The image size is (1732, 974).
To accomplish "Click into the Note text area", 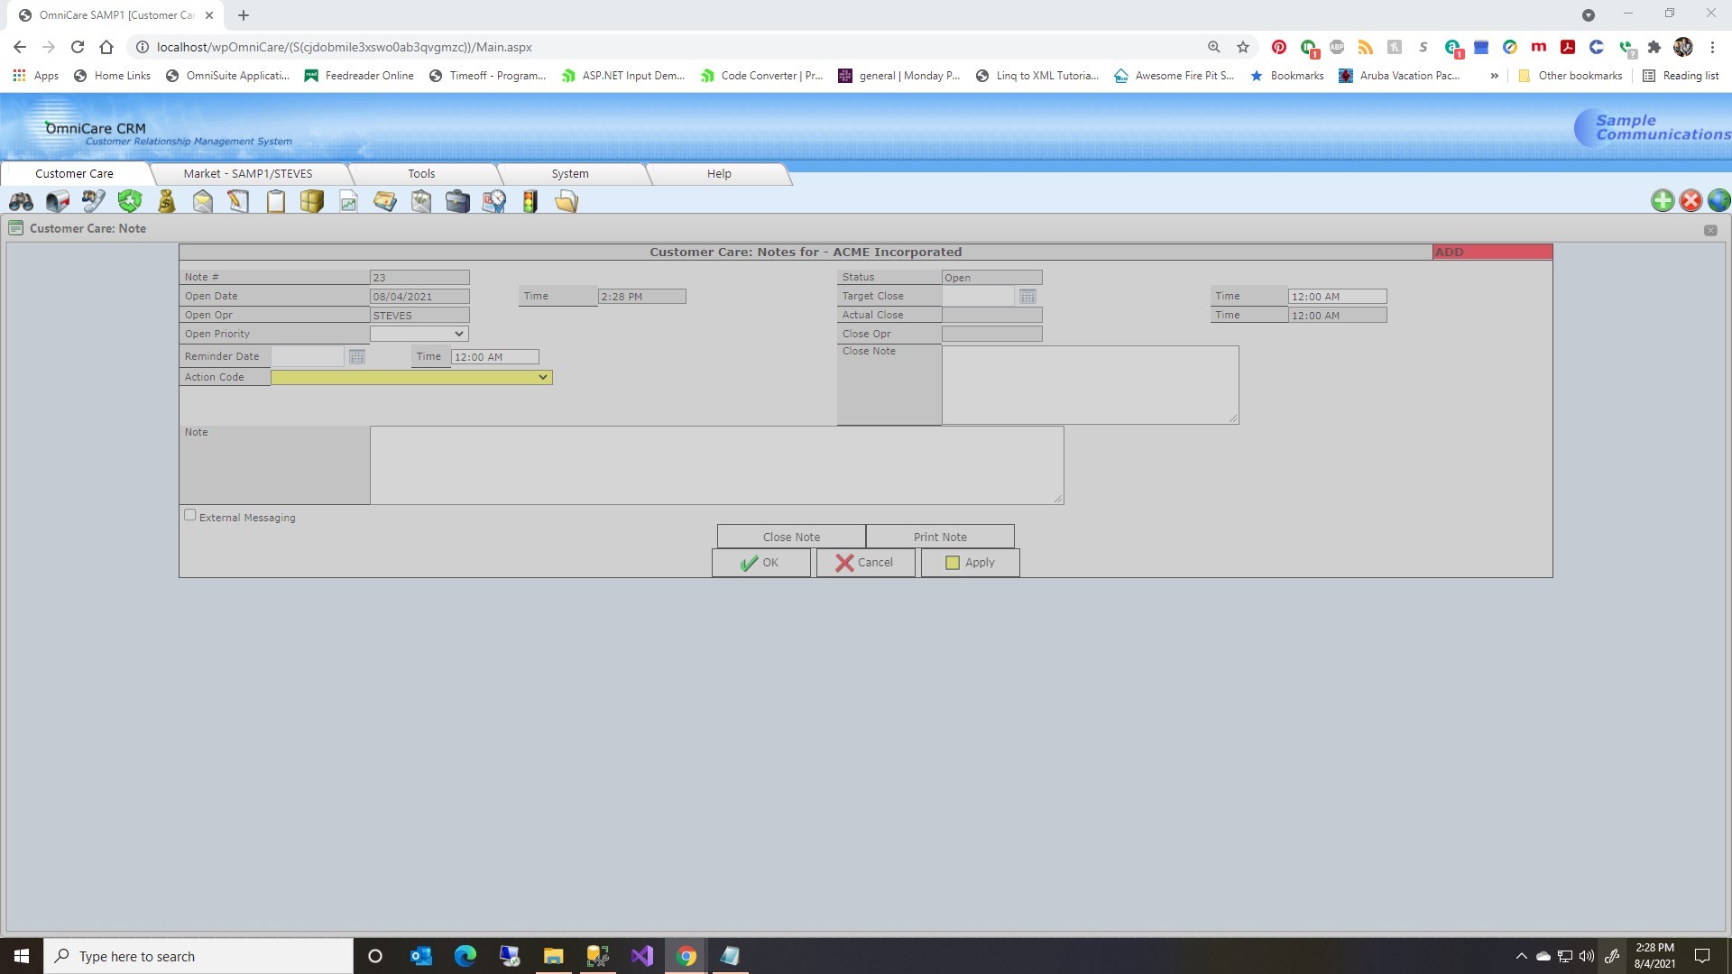I will click(716, 465).
